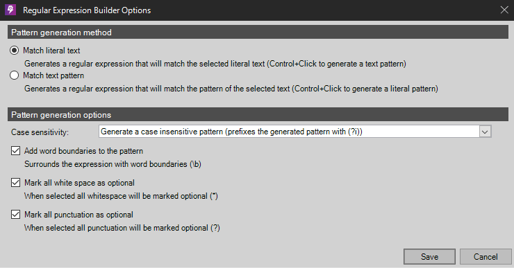Click the word boundaries (\b) description text
The width and height of the screenshot is (514, 268).
[113, 164]
